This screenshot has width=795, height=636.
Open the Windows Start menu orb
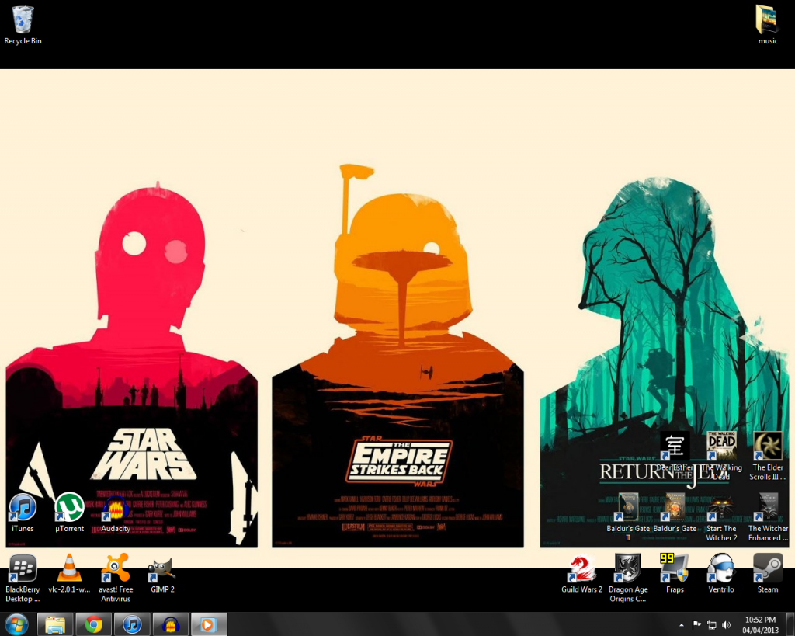16,624
